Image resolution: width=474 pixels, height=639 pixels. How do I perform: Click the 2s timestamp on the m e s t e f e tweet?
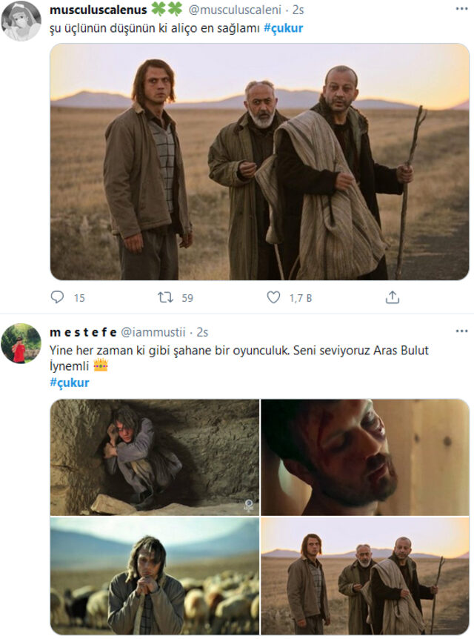point(202,331)
